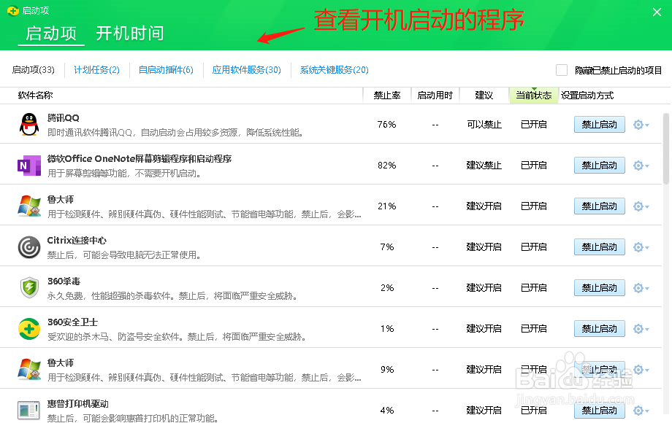This screenshot has height=423, width=672.
Task: Click 禁止启动 for 21% 鲁大师
Action: 599,206
